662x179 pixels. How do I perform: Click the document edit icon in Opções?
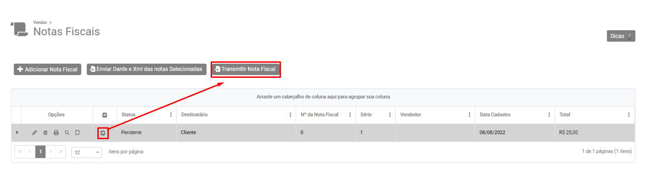[78, 133]
